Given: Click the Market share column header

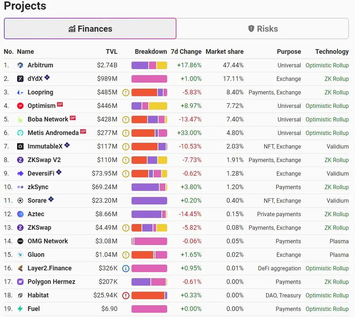Looking at the screenshot, I should pyautogui.click(x=225, y=52).
